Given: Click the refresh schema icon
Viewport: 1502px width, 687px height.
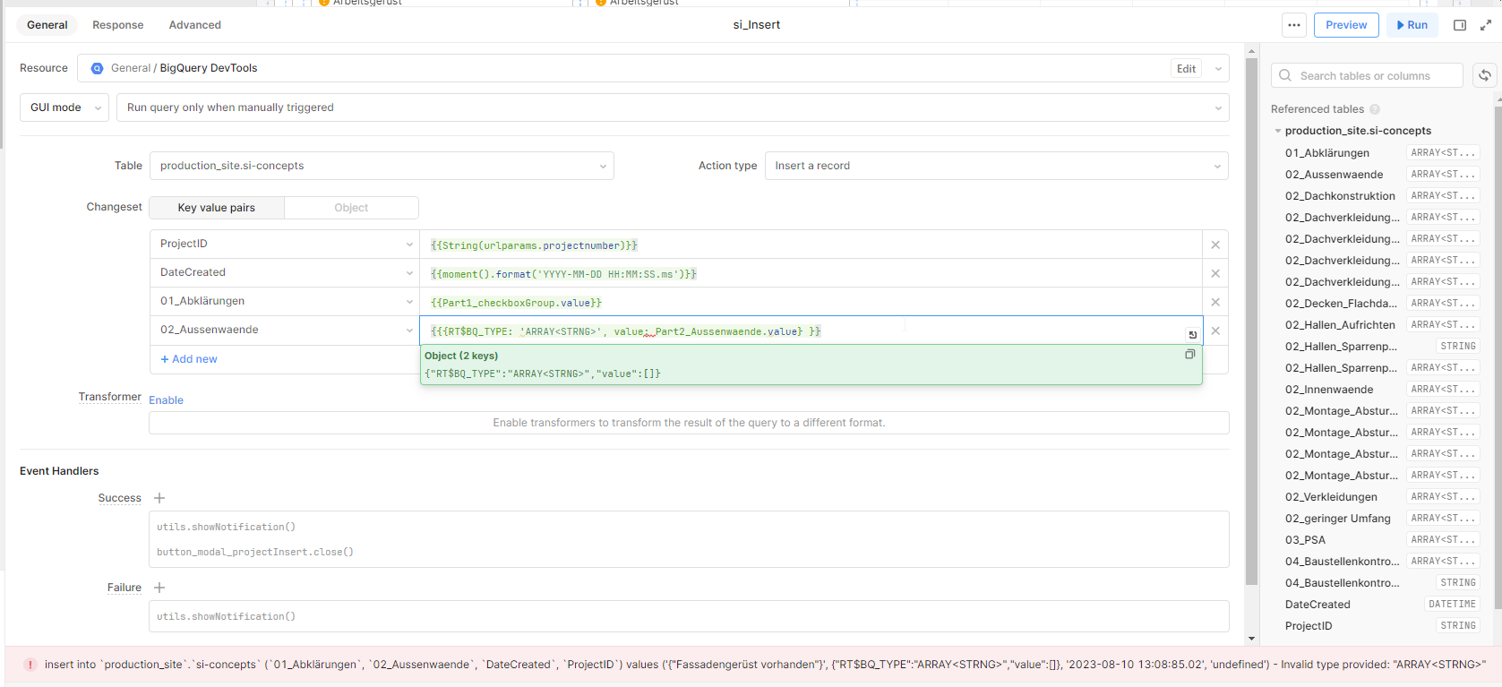Looking at the screenshot, I should click(1484, 76).
